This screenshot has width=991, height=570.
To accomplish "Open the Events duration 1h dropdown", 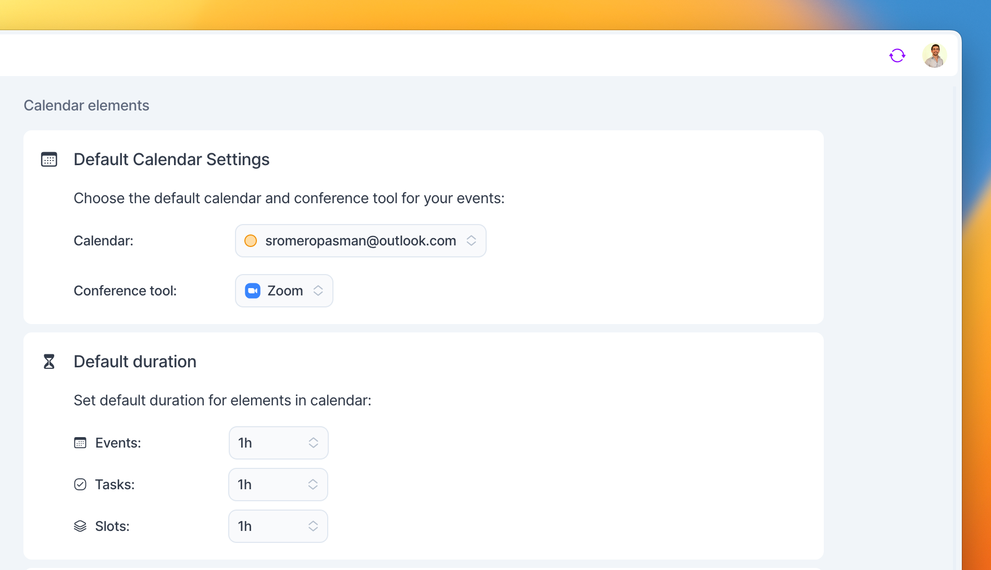I will (278, 443).
